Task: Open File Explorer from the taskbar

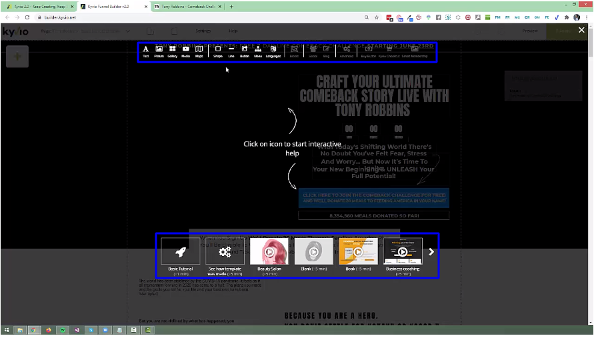Action: (20, 331)
